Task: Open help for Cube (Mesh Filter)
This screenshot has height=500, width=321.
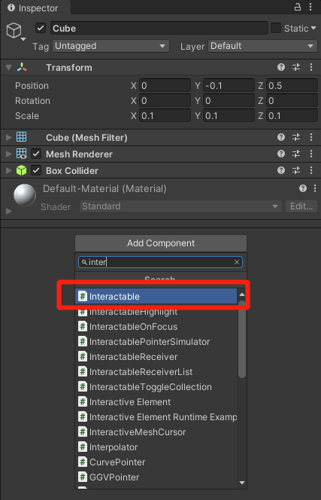Action: click(x=281, y=137)
